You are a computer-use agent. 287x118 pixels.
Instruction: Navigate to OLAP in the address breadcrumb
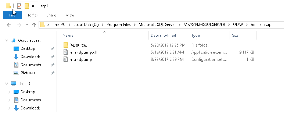point(238,24)
